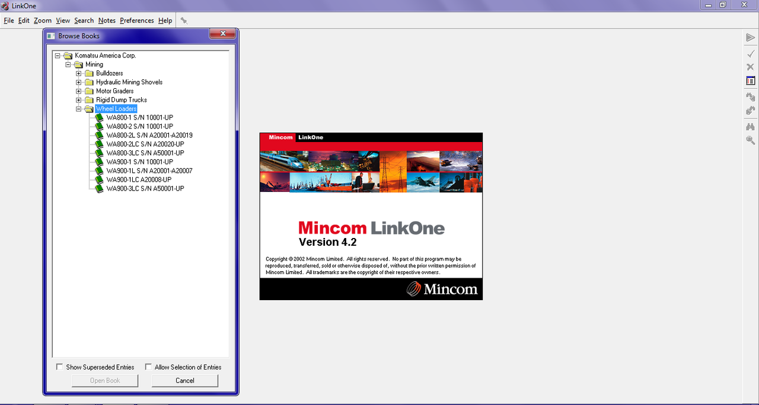Open the Zoom menu
Viewport: 759px width, 405px height.
point(43,21)
